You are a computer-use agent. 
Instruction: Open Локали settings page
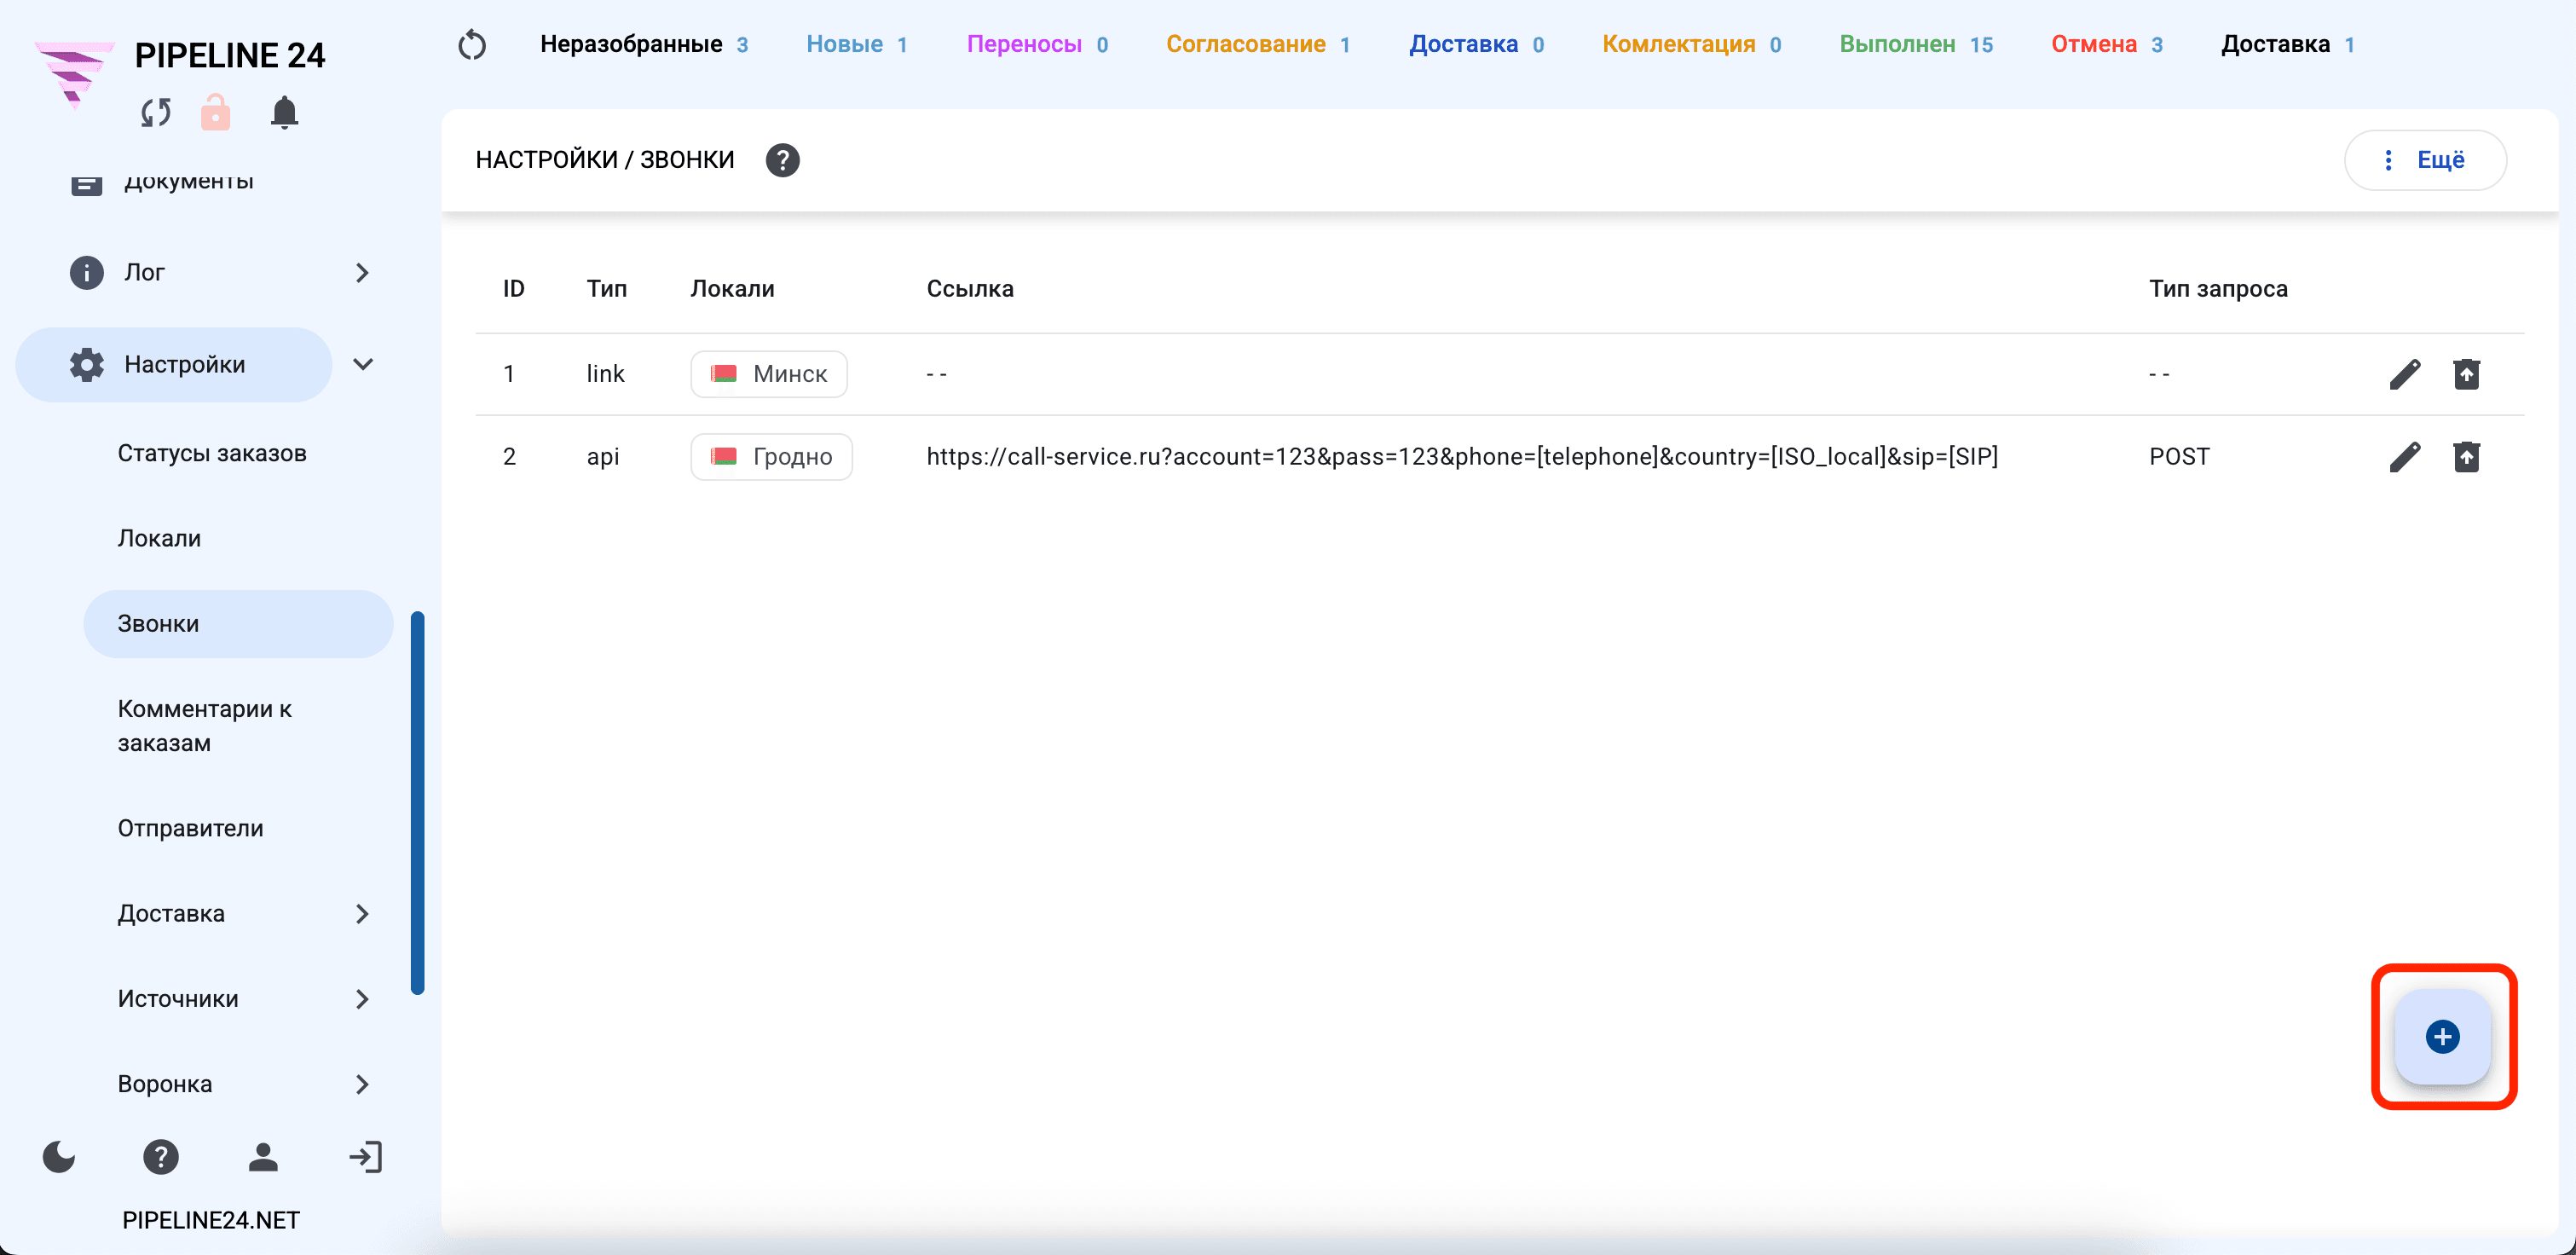(x=159, y=538)
